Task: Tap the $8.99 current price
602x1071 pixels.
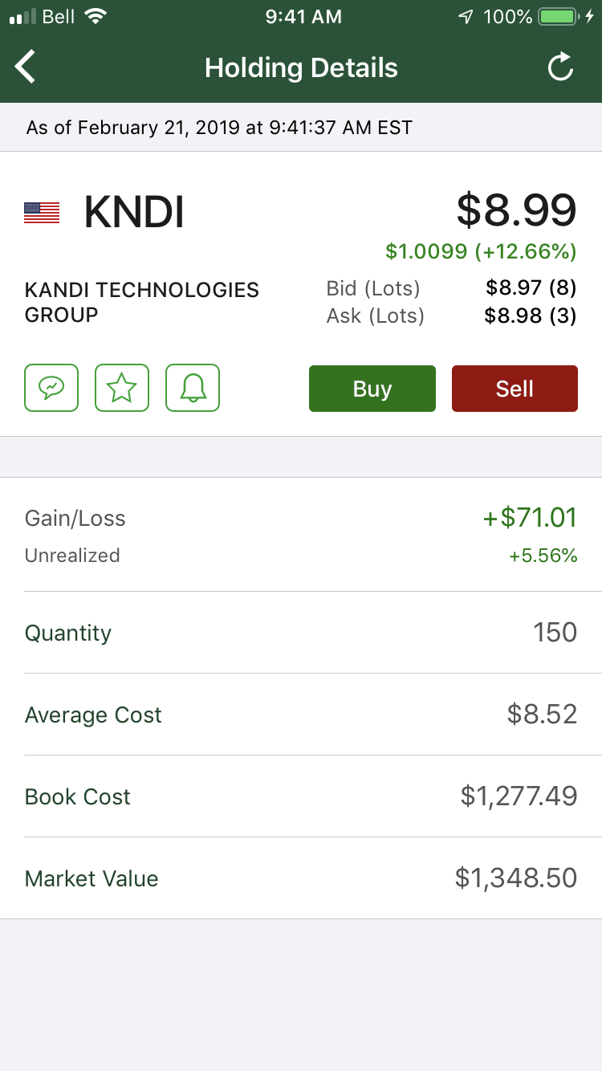Action: (516, 210)
